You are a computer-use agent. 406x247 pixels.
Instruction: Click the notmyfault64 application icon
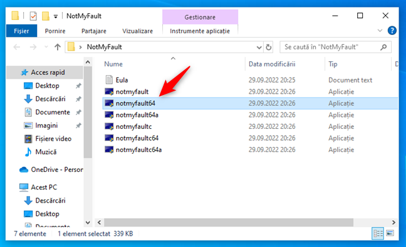click(109, 103)
